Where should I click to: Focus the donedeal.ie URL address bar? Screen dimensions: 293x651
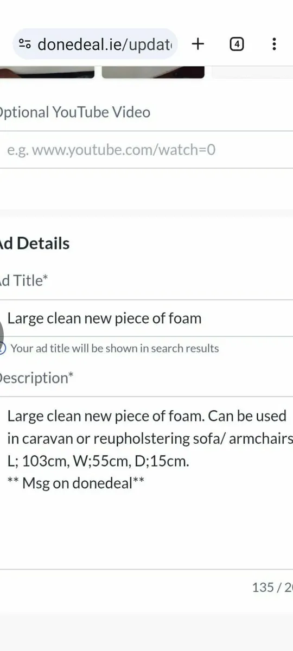tap(95, 44)
